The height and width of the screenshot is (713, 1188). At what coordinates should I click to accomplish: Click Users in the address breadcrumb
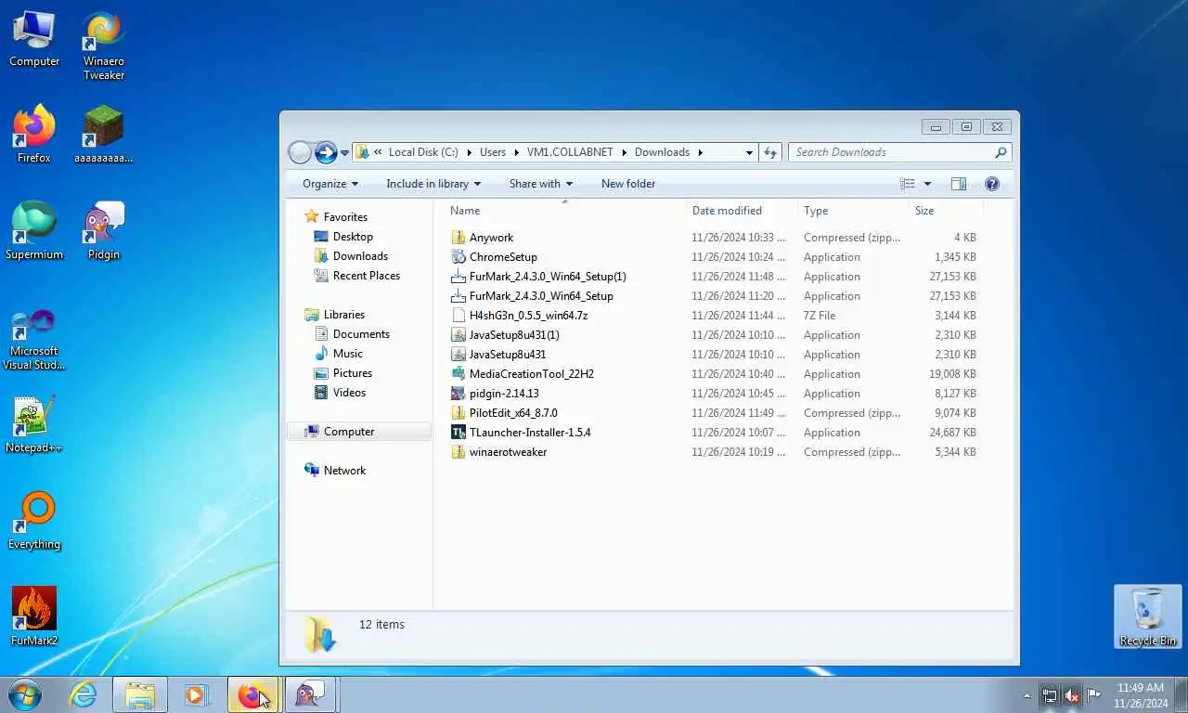(x=493, y=152)
